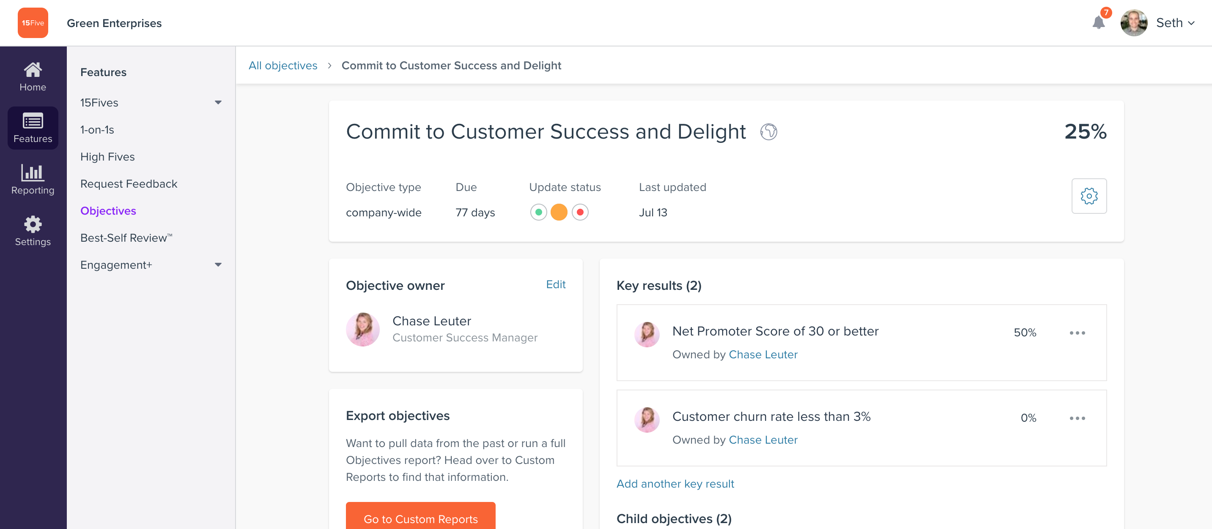Go back to All objectives

(x=283, y=65)
